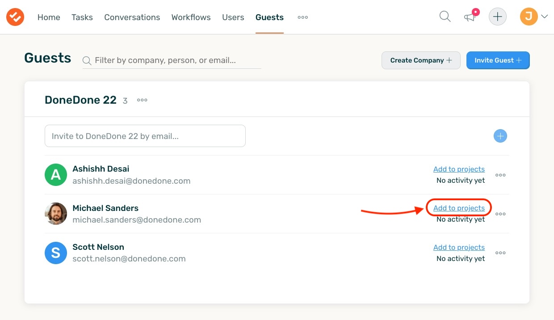Click Add to projects for Ashishh Desai
This screenshot has width=554, height=320.
pyautogui.click(x=459, y=169)
